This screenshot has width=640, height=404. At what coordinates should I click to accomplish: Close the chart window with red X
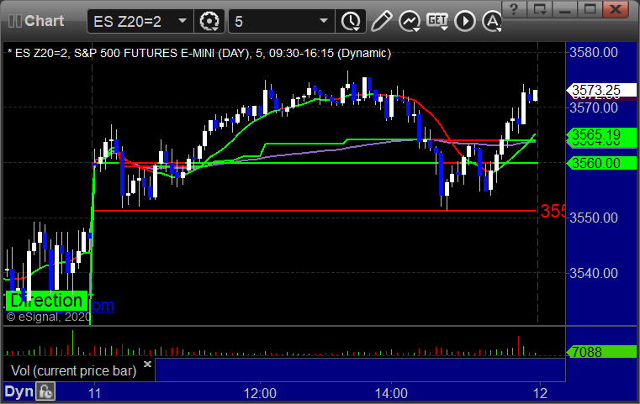(x=615, y=8)
